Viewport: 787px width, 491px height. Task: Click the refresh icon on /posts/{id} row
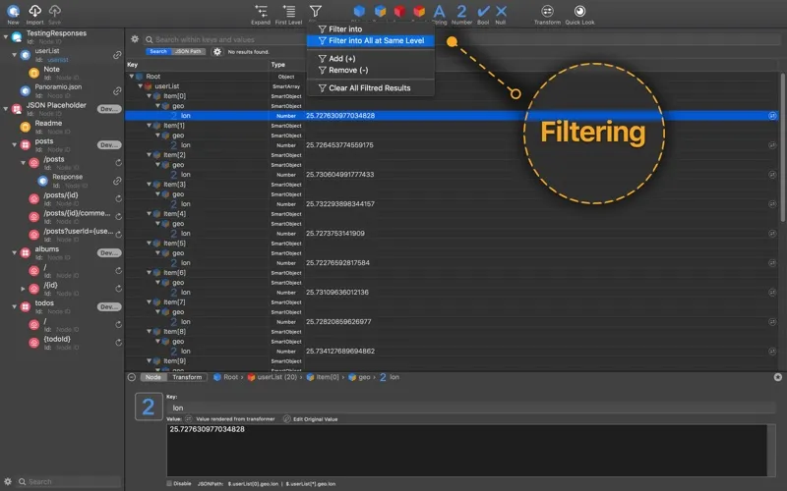tap(118, 199)
